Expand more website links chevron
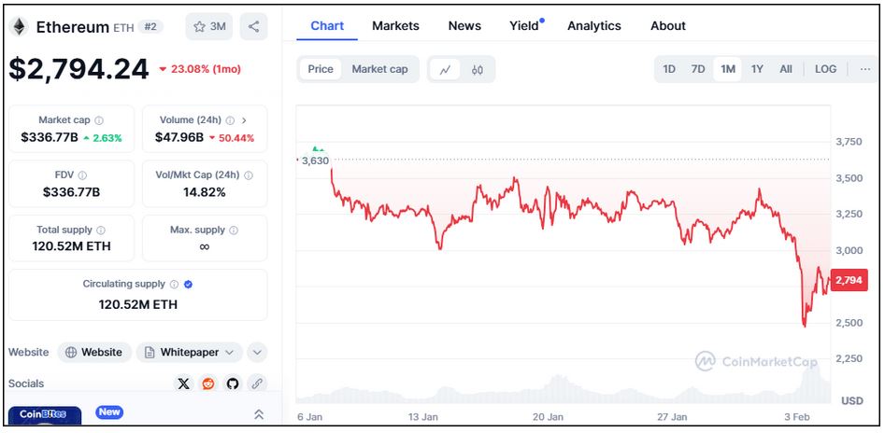Screen dimensions: 885x433 coord(257,352)
